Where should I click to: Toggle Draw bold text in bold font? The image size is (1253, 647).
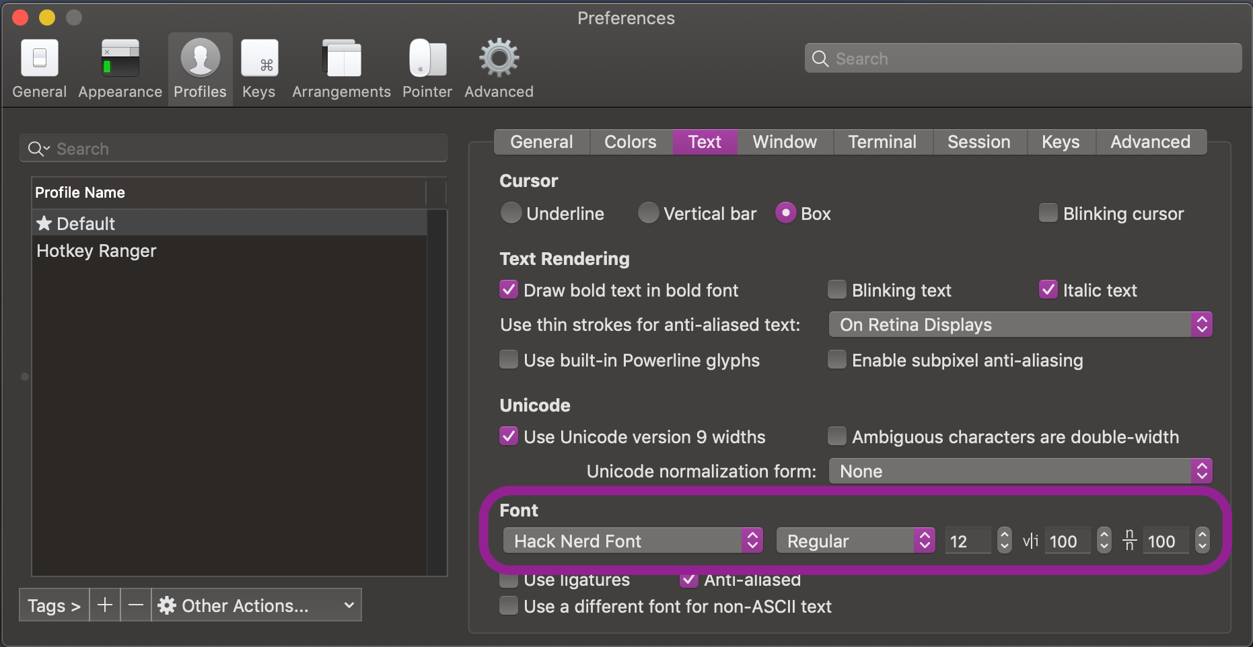509,290
